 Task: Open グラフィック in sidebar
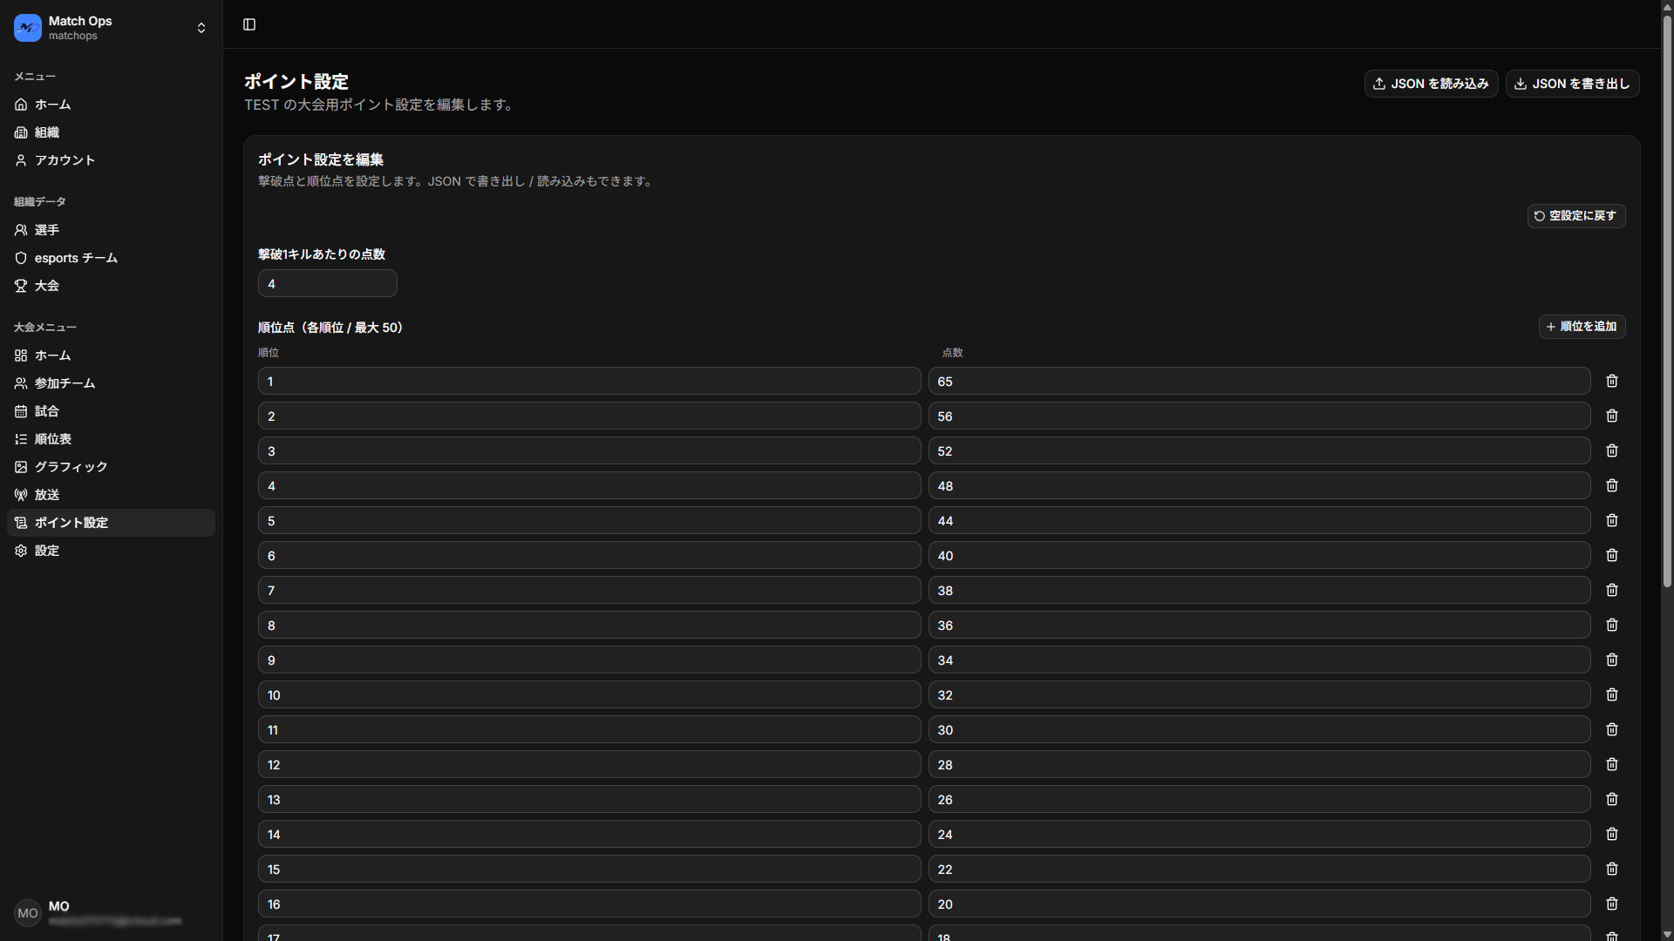(111, 467)
